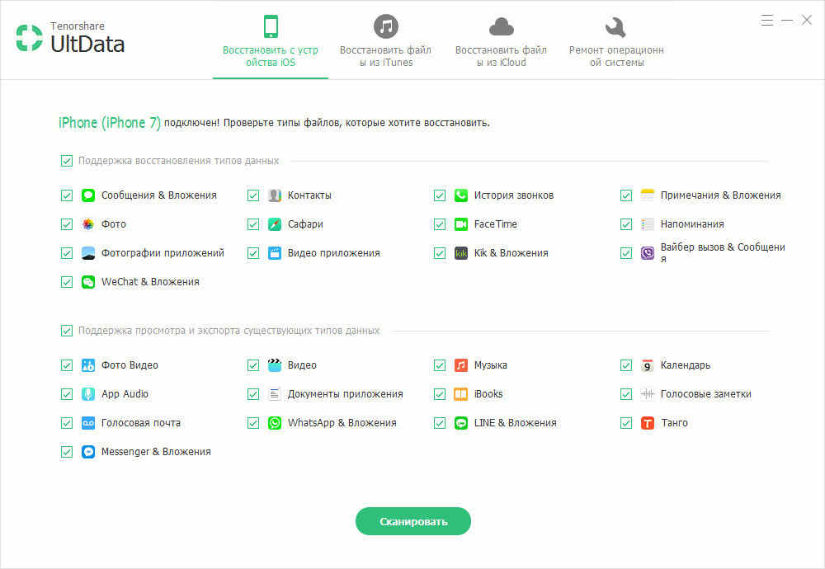
Task: Click the Viber purple icon
Action: tap(647, 253)
